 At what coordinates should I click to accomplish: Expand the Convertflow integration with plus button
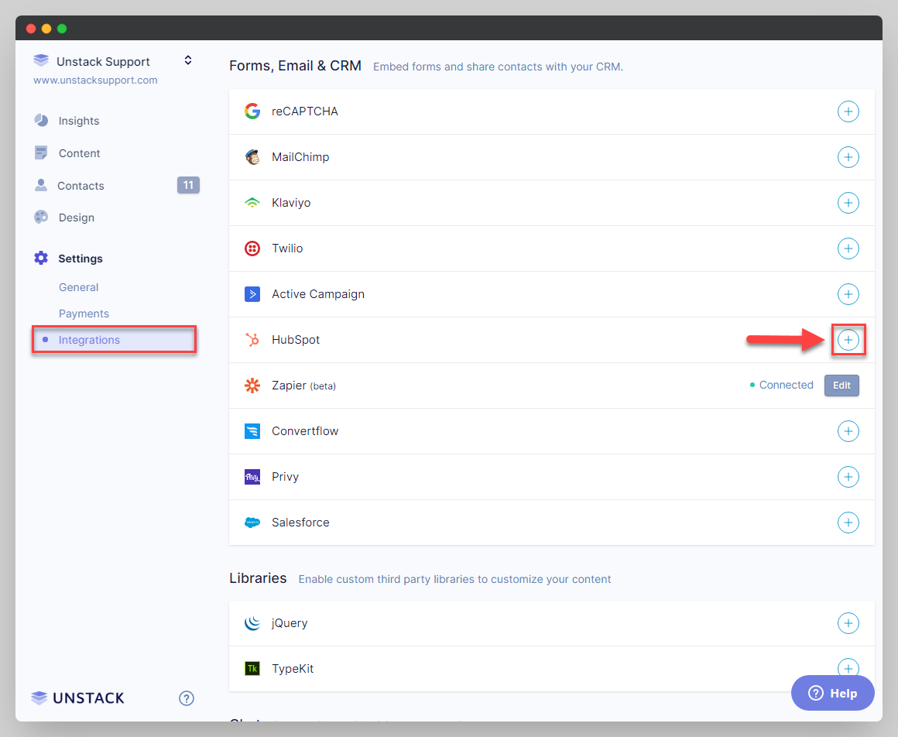pyautogui.click(x=848, y=431)
